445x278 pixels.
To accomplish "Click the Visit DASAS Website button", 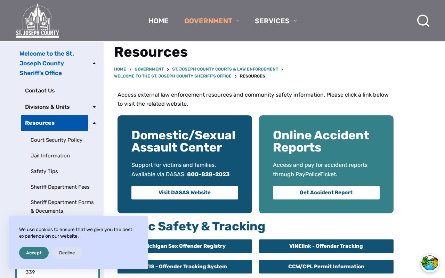I will point(185,193).
